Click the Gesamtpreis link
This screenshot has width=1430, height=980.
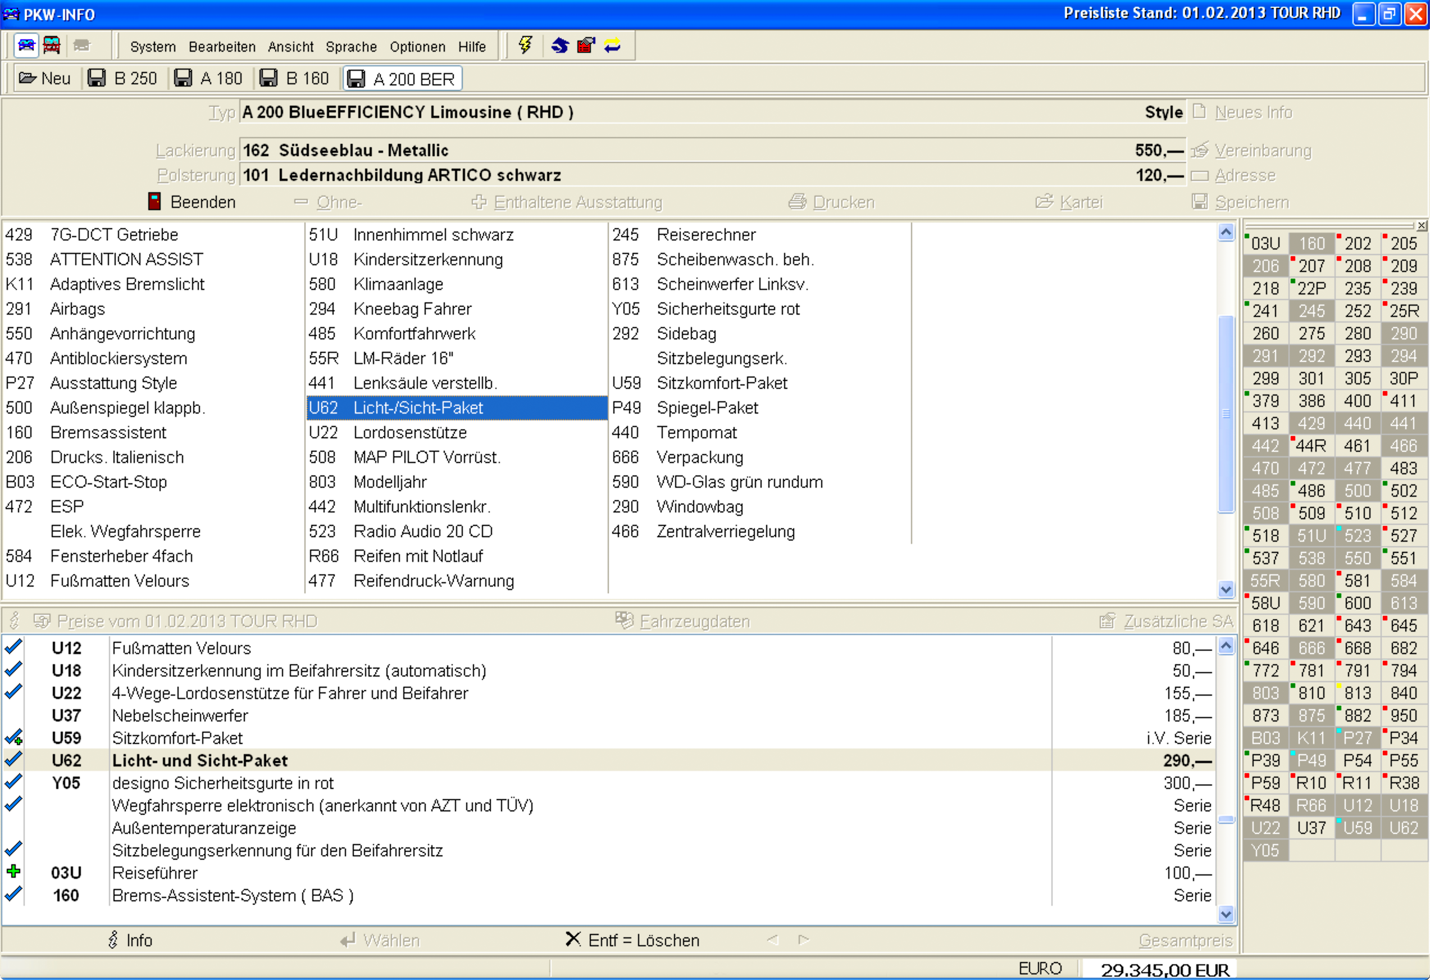point(1185,940)
